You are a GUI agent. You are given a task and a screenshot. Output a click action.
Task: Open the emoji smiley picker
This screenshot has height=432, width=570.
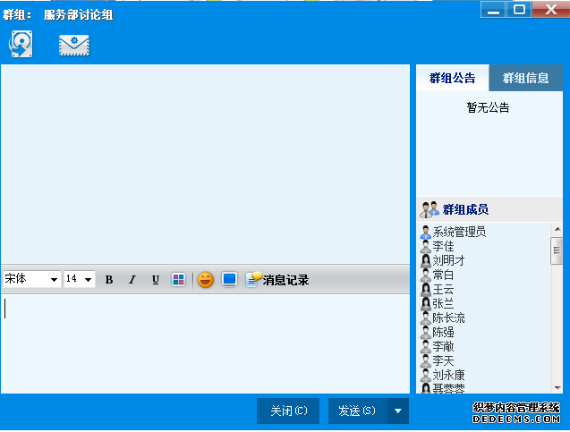click(206, 280)
